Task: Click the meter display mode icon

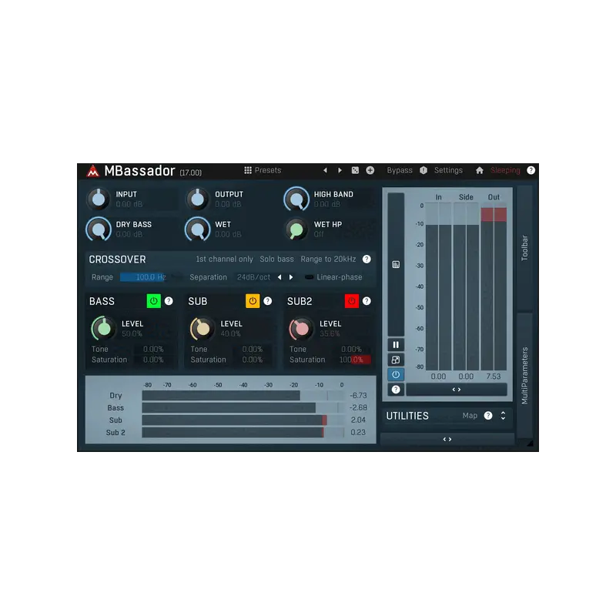Action: (396, 264)
